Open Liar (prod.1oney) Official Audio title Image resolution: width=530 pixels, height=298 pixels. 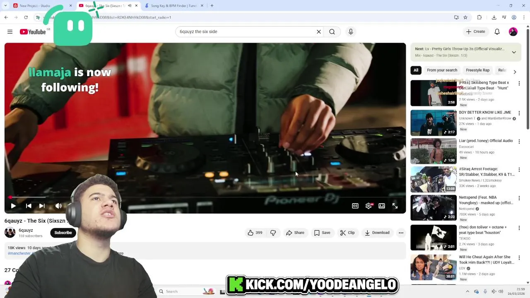click(486, 141)
